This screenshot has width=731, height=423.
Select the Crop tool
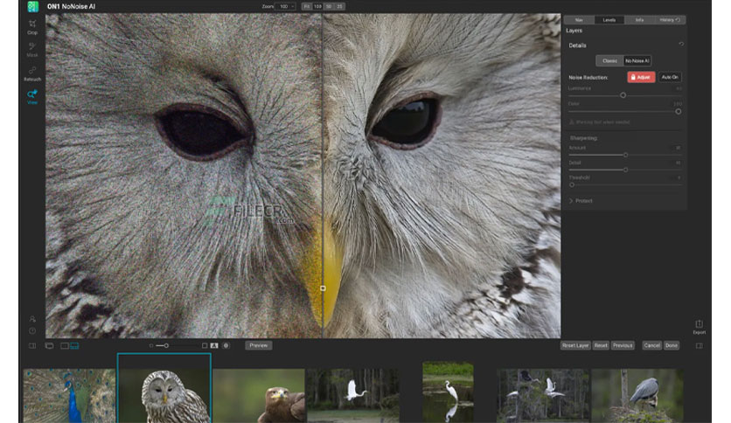pos(32,26)
